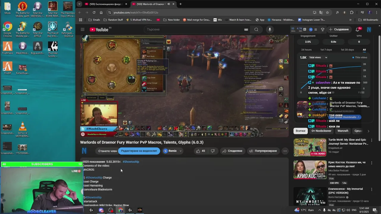381x214 pixels.
Task: Show hidden system tray icons
Action: pos(320,210)
